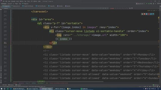Click the Search Everywhere magnifier icon
161x90 pixels.
coord(160,3)
